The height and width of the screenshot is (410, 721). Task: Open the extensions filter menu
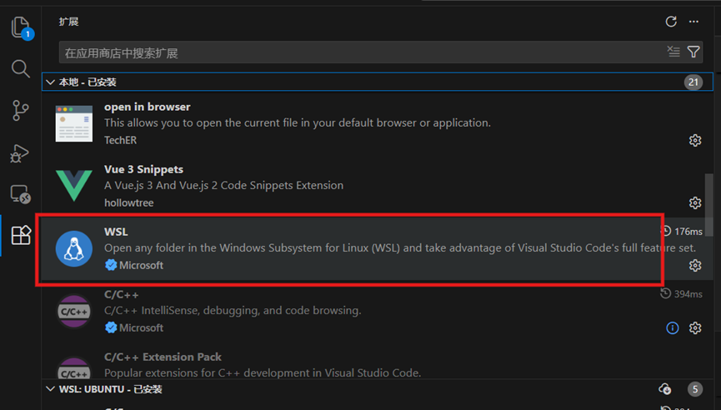(693, 52)
